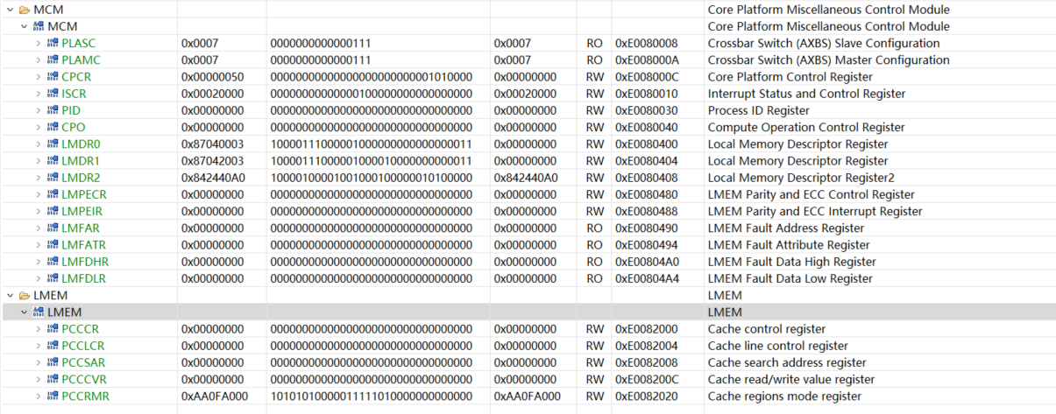The height and width of the screenshot is (414, 1056).
Task: Click the PCCLCR register icon
Action: coord(53,346)
